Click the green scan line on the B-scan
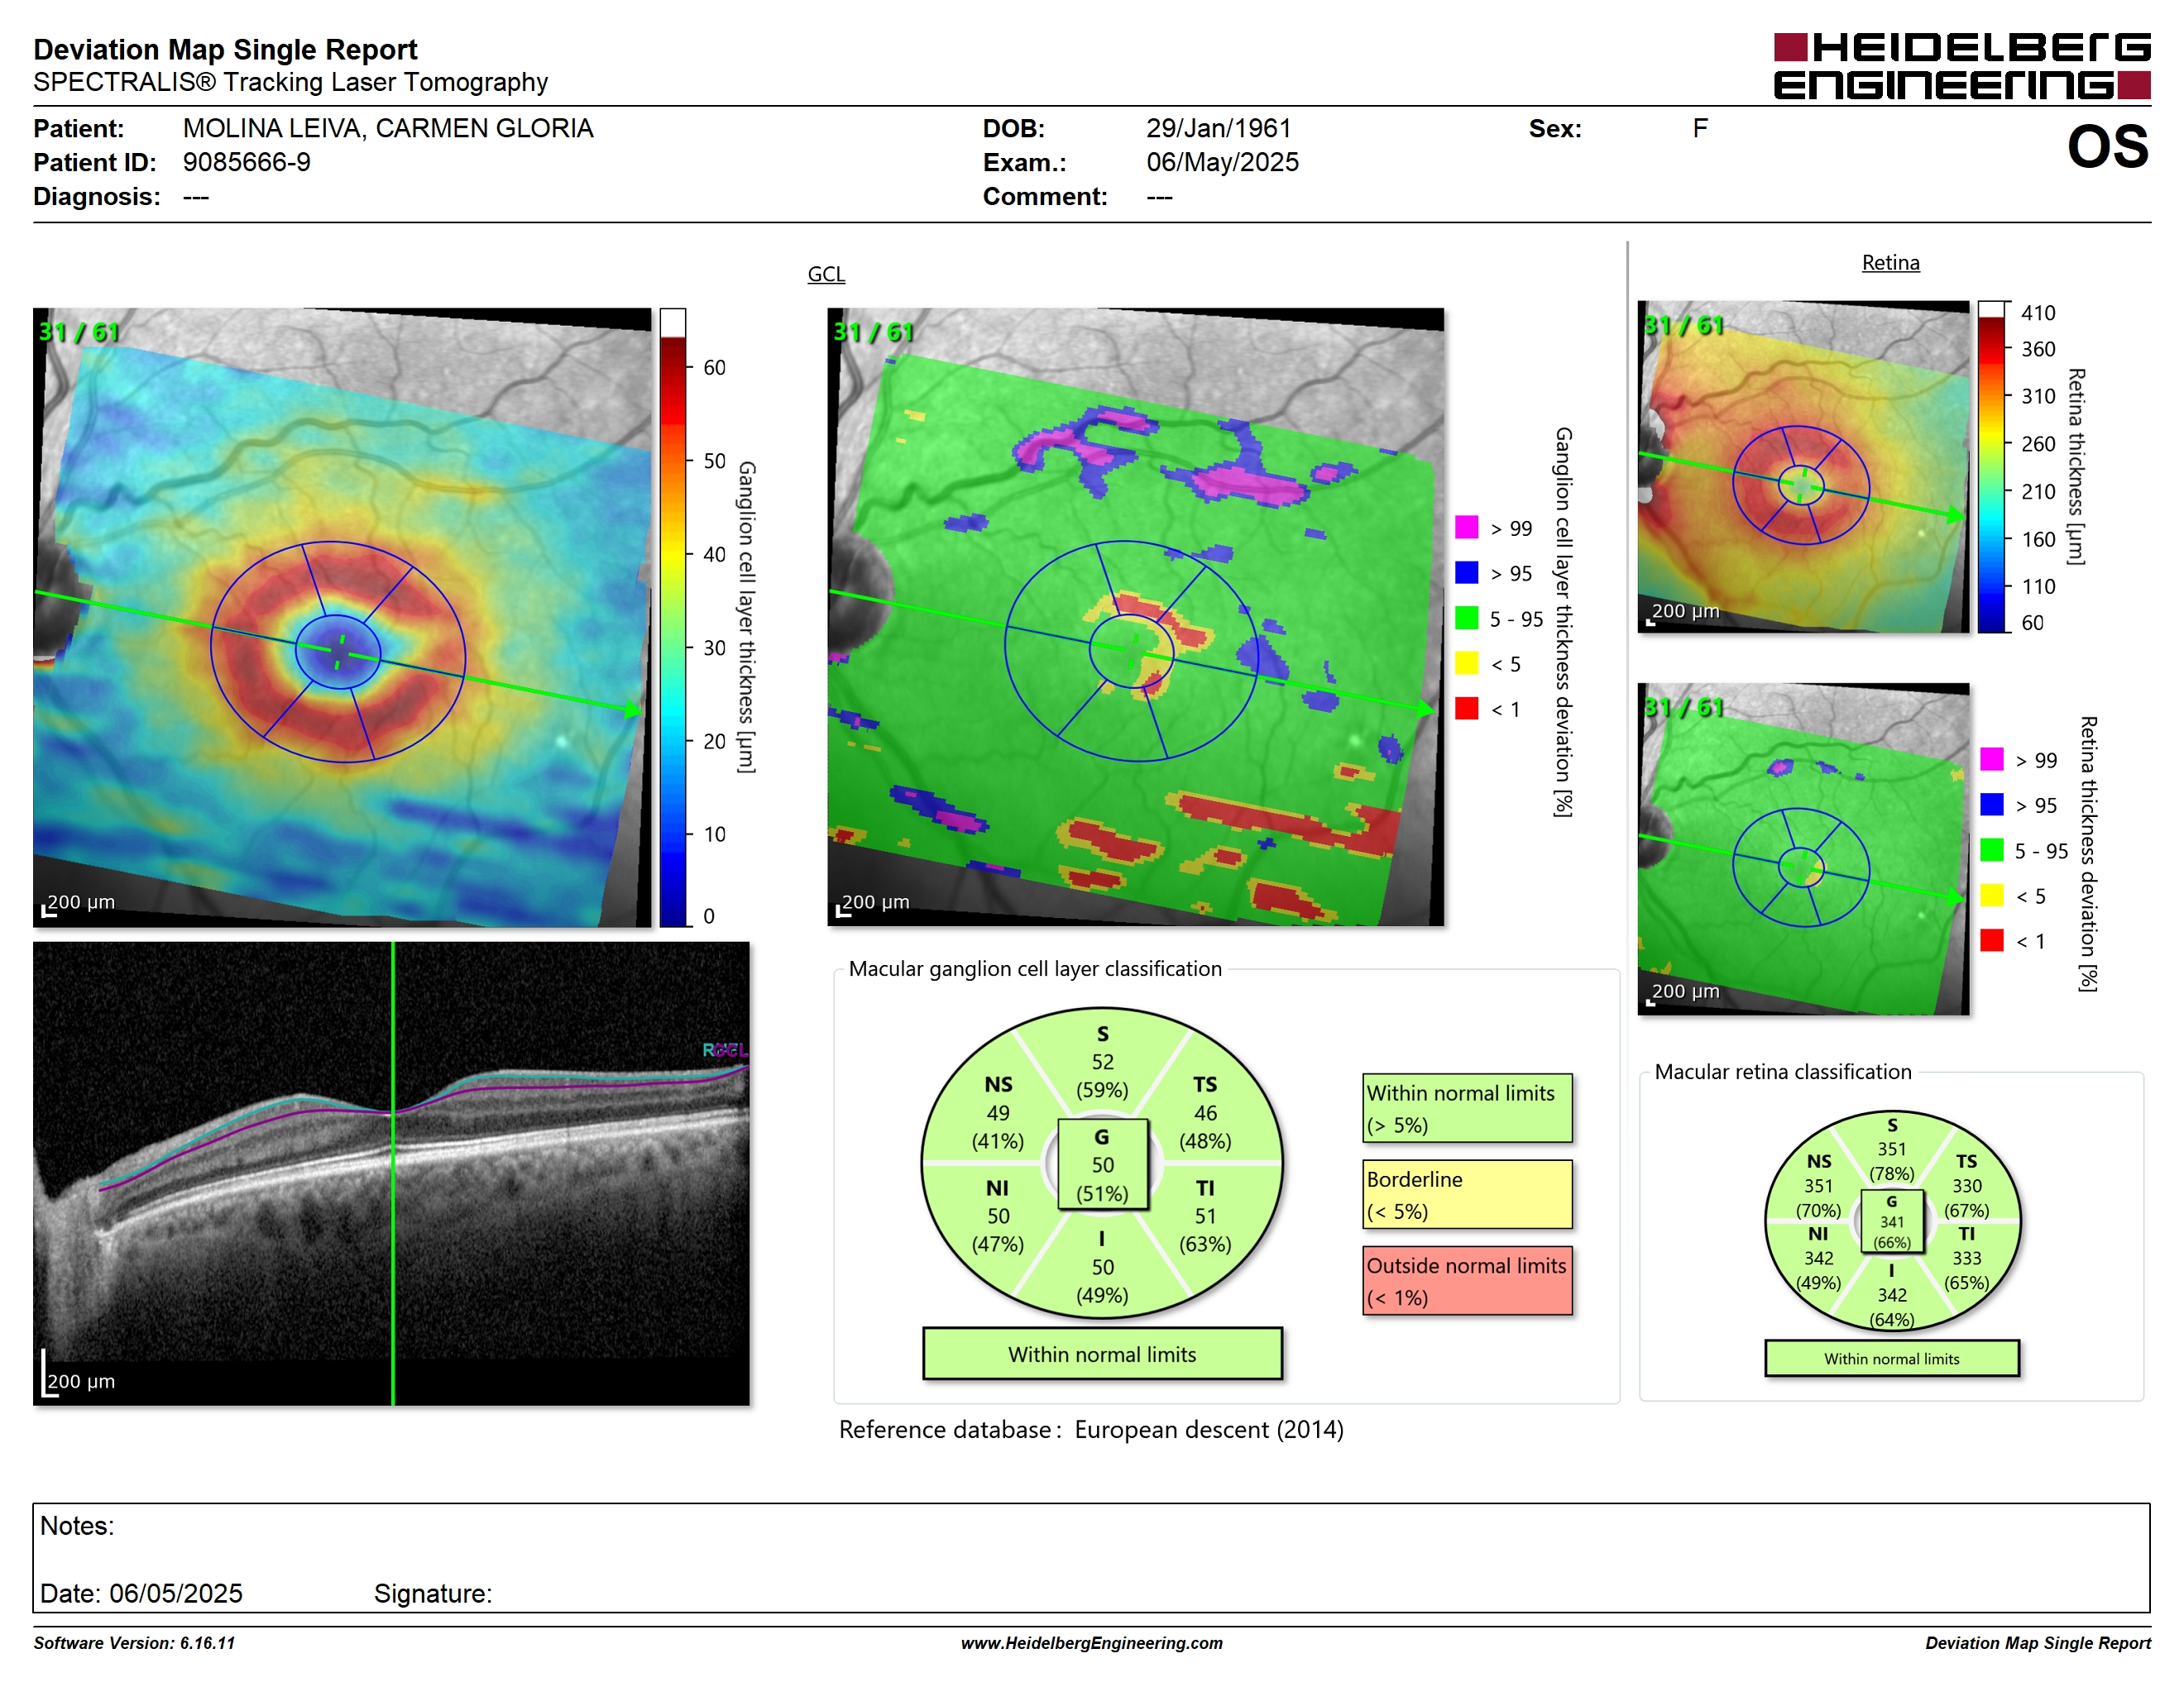Screen dimensions: 2184x1687 [393, 1173]
